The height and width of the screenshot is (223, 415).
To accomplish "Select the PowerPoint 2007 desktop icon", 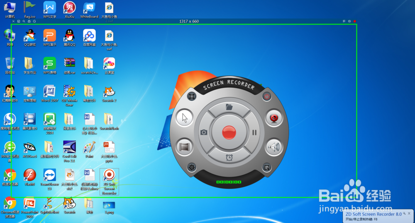I will coord(29,207).
